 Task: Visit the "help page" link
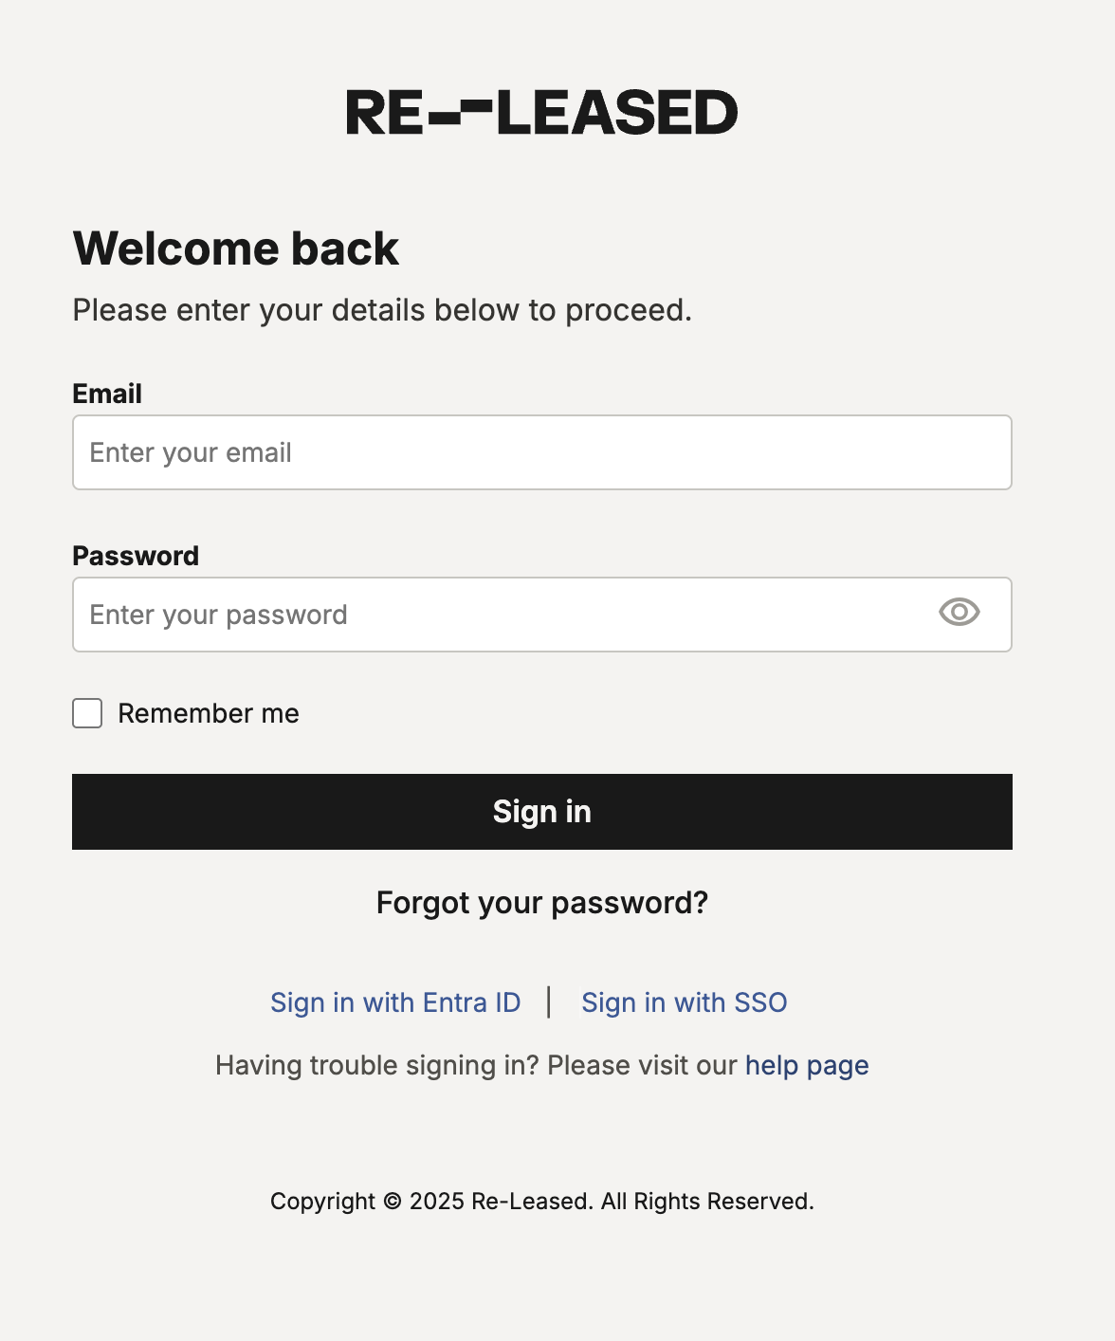click(807, 1065)
